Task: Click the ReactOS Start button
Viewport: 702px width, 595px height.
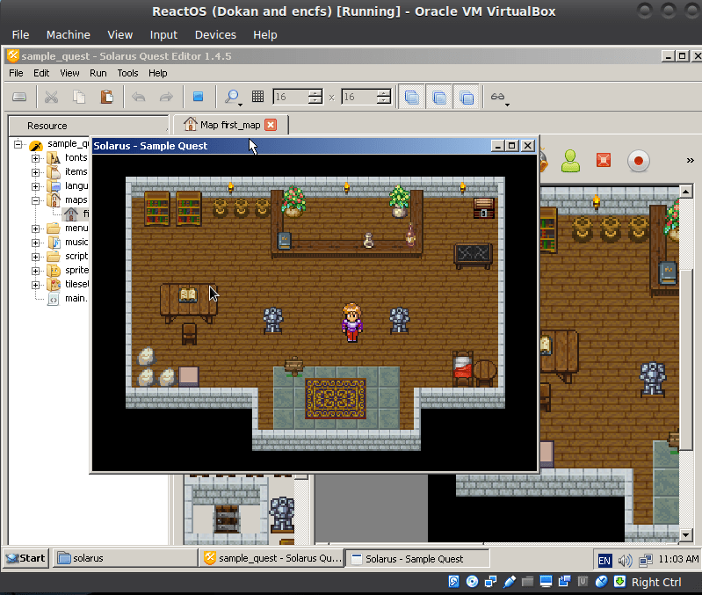Action: pos(26,558)
